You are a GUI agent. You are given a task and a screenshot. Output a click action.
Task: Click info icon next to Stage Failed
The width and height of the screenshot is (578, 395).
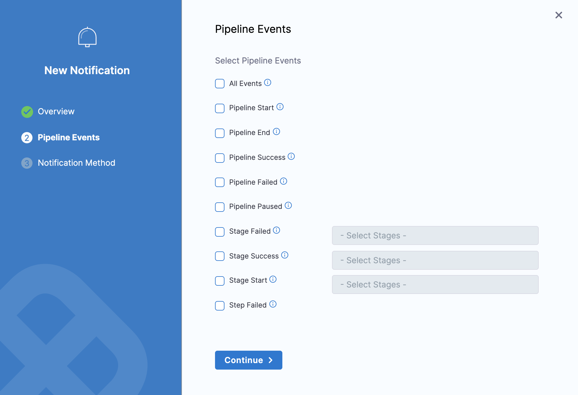coord(276,230)
